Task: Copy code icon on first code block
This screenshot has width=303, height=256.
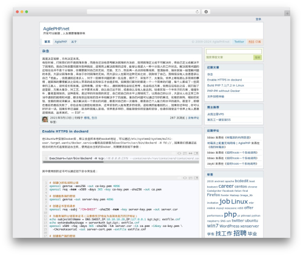Action: [x=185, y=153]
